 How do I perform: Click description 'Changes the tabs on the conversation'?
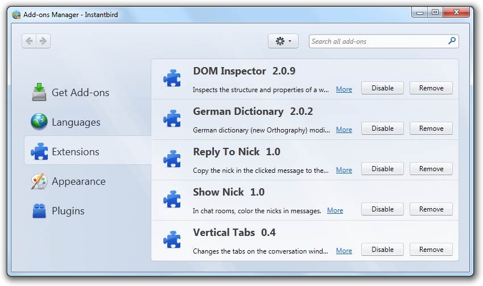261,251
